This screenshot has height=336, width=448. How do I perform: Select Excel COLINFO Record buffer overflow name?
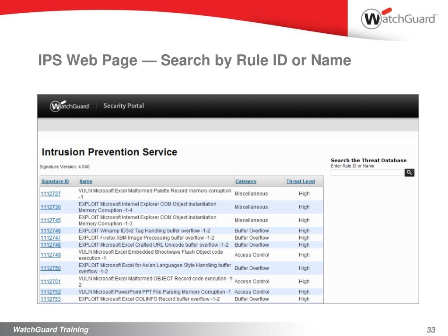149,299
